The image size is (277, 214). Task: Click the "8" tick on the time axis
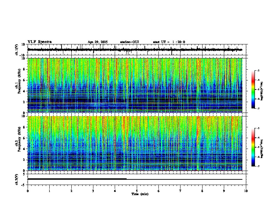tap(202, 191)
